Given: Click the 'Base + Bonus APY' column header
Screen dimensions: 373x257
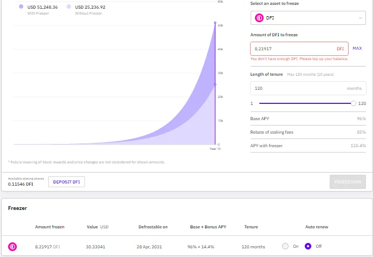Looking at the screenshot, I should (208, 227).
